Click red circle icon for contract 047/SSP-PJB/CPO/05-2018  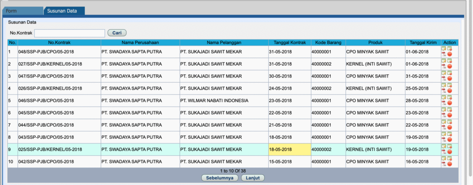(x=449, y=78)
